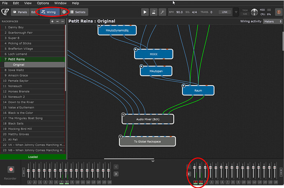Hit the red panic exclamation button
This screenshot has width=284, height=188.
click(x=279, y=12)
